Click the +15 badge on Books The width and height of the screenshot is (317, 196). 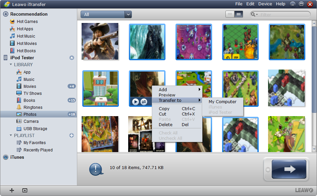tap(72, 100)
